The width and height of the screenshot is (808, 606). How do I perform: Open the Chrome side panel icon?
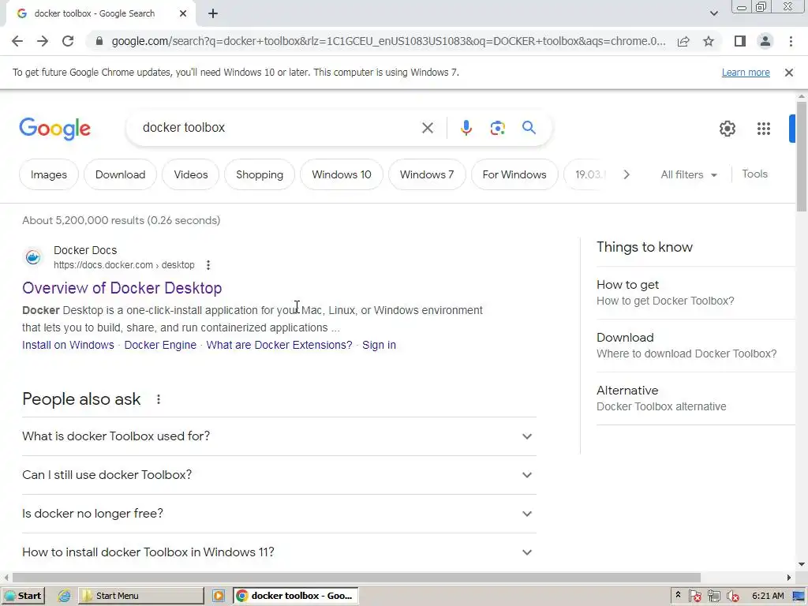click(740, 41)
